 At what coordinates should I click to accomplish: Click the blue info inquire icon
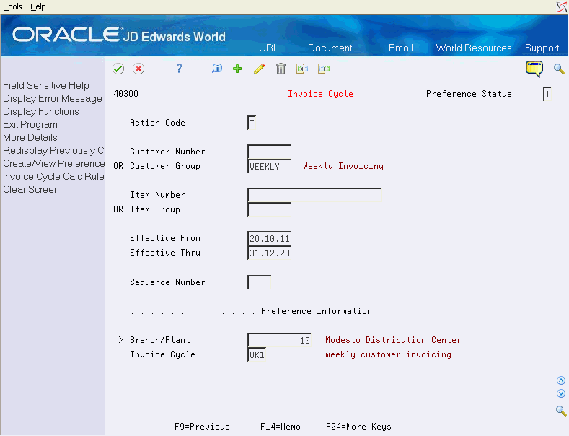pyautogui.click(x=217, y=69)
